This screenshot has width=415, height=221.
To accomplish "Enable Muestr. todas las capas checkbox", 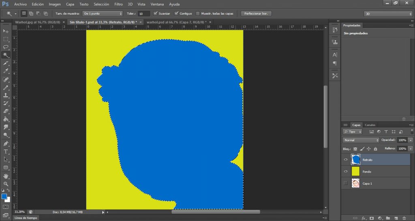I will 198,13.
